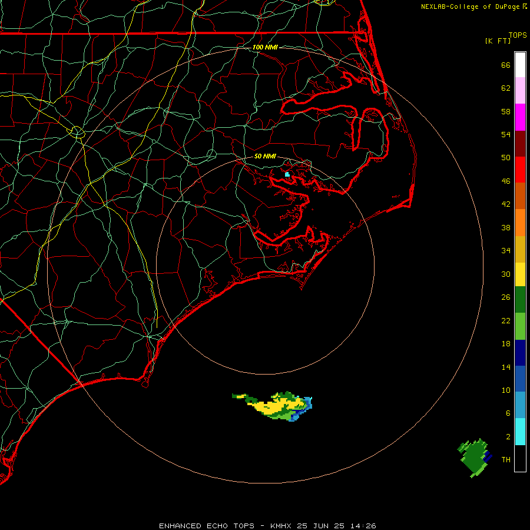The width and height of the screenshot is (530, 530).
Task: Click the medium blue swatch near 10 kft
Action: pos(520,379)
